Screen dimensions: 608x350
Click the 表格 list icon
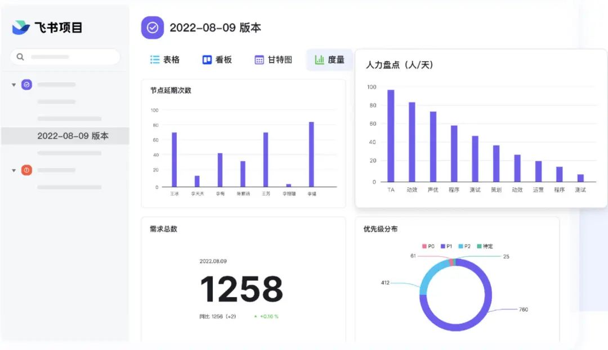[x=155, y=60]
